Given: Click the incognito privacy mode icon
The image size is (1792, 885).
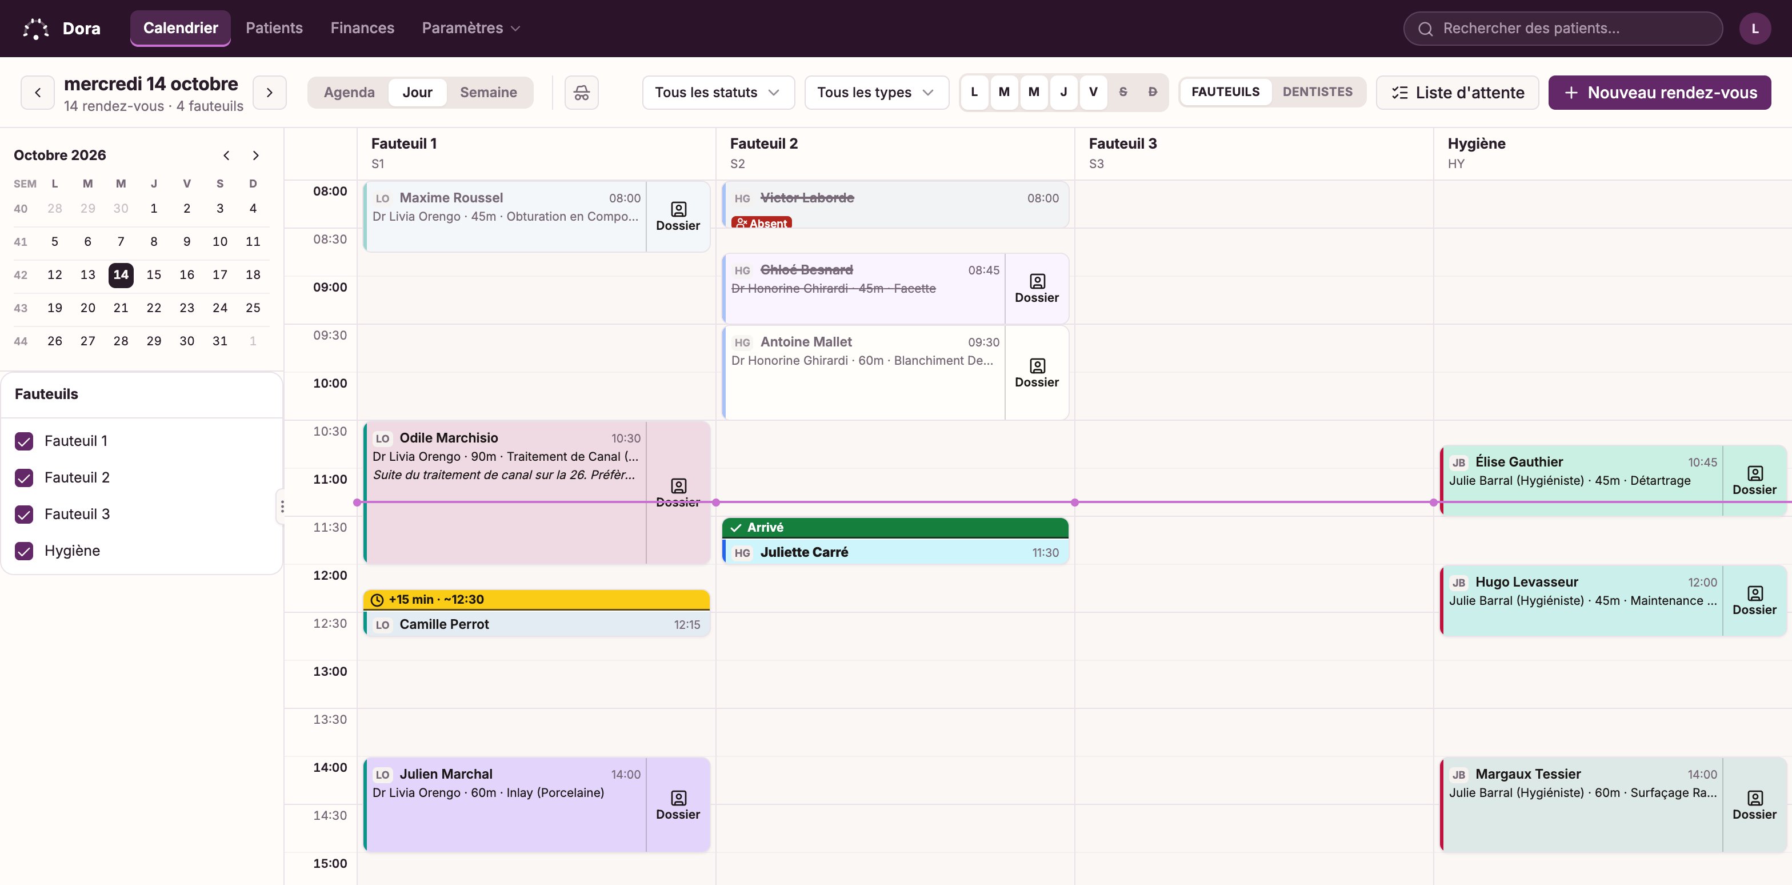Looking at the screenshot, I should [582, 93].
